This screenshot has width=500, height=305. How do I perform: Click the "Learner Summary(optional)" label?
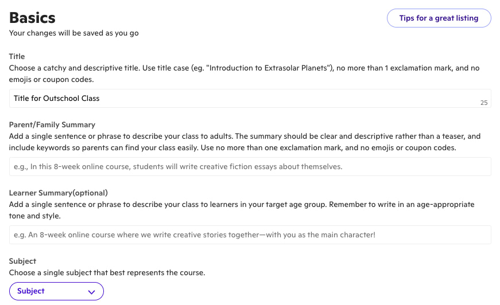(59, 193)
